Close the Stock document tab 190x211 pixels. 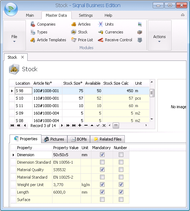point(23,57)
